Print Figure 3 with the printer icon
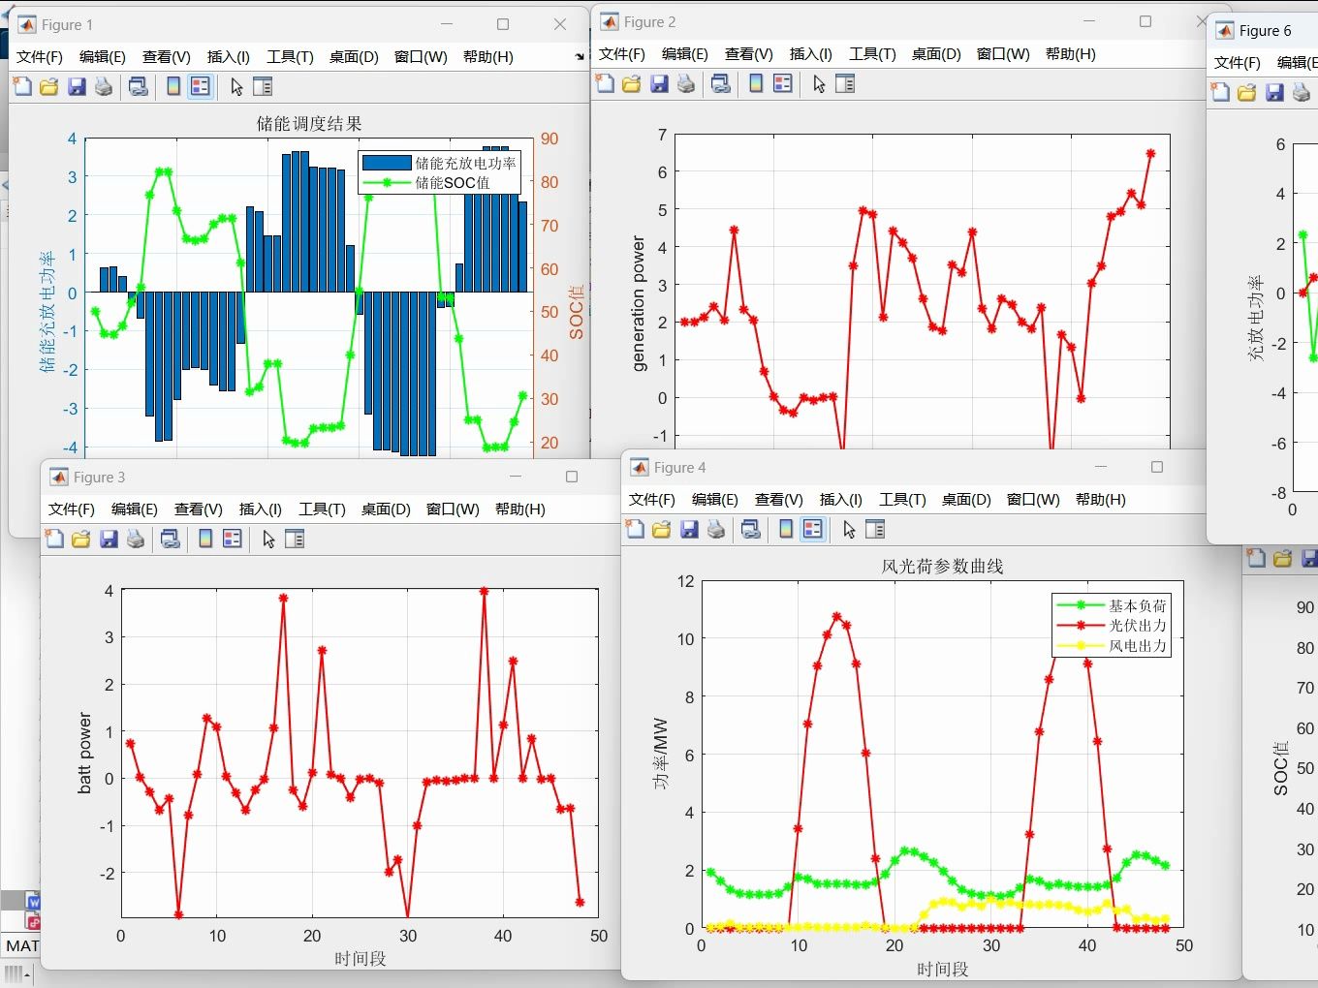Image resolution: width=1318 pixels, height=988 pixels. (x=136, y=539)
